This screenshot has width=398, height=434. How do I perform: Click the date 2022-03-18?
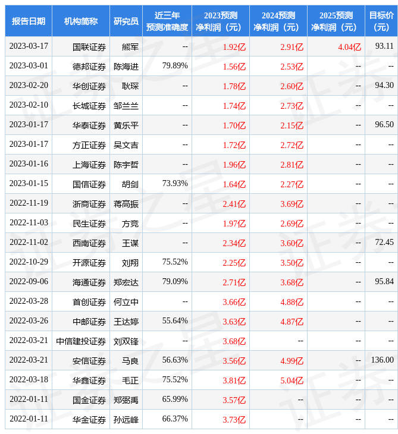pyautogui.click(x=29, y=380)
